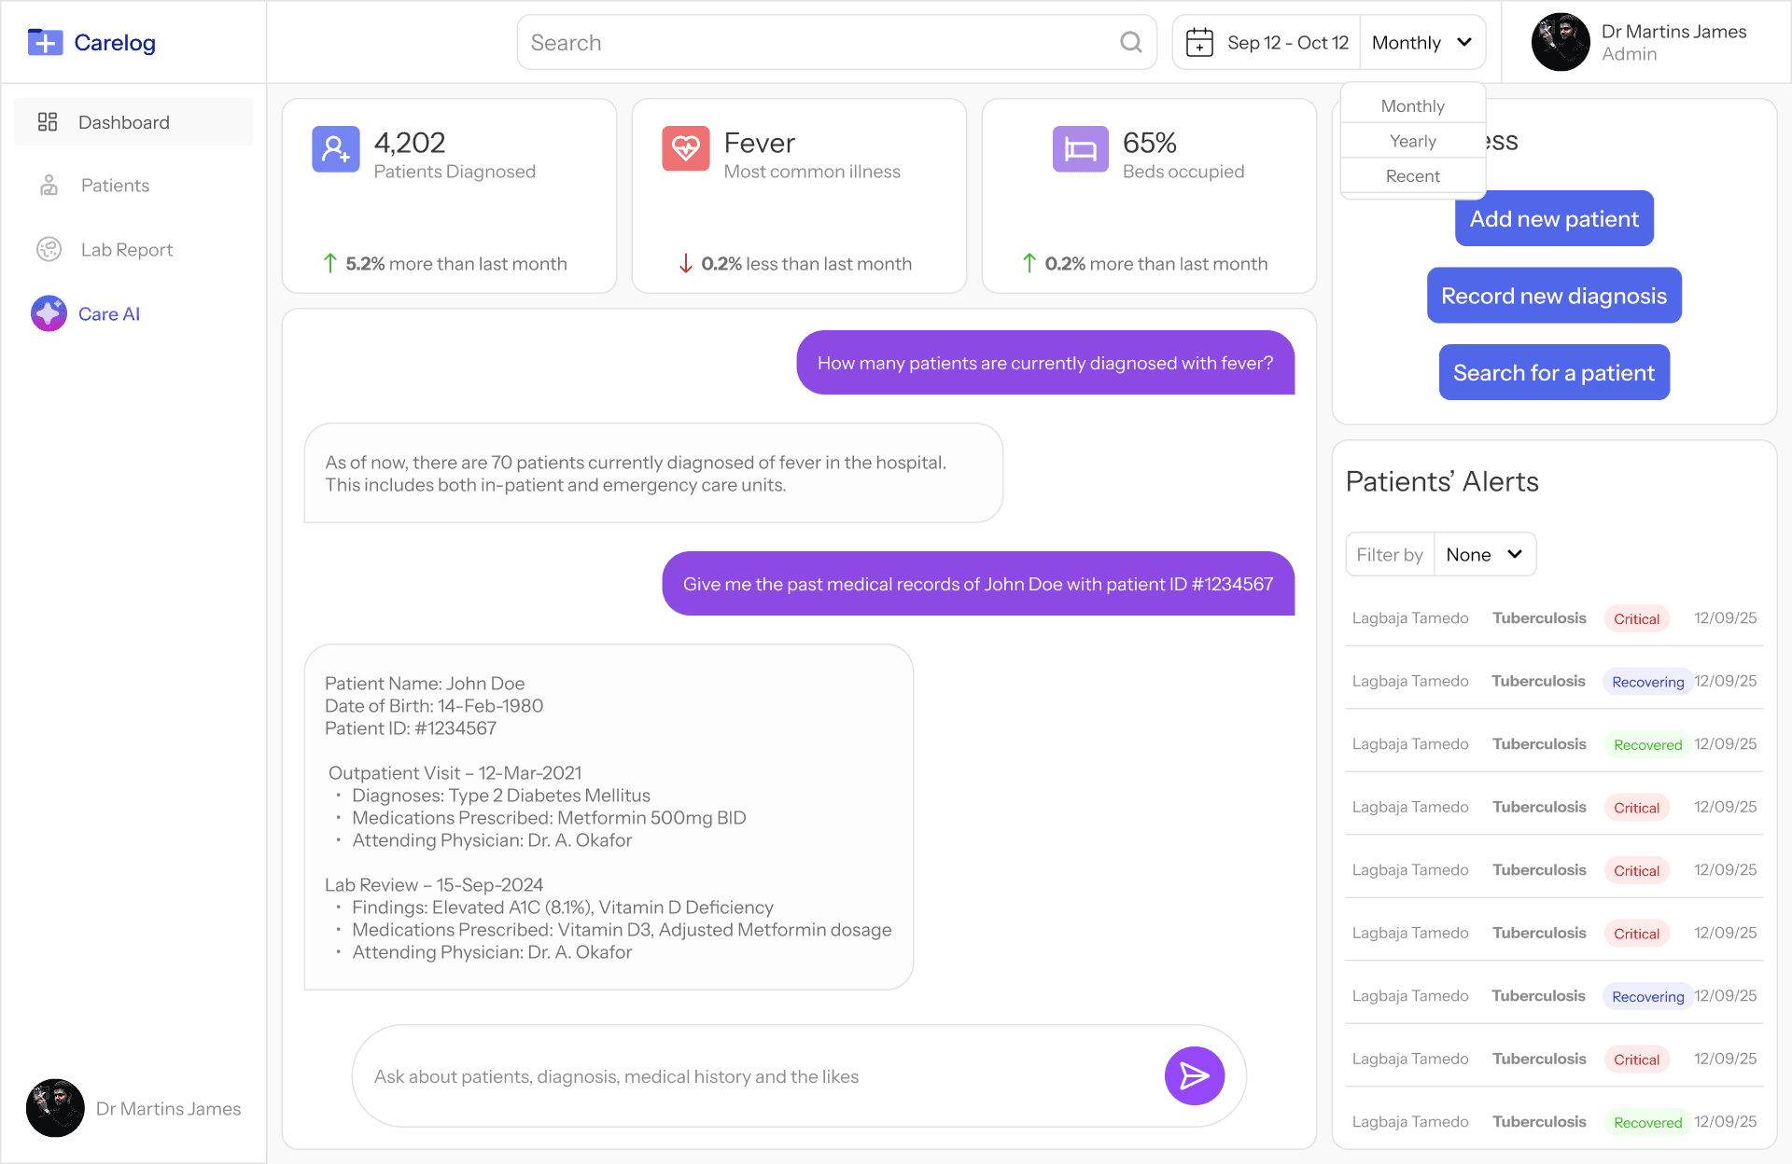Click the first Critical status badge
Viewport: 1792px width, 1164px height.
1636,618
